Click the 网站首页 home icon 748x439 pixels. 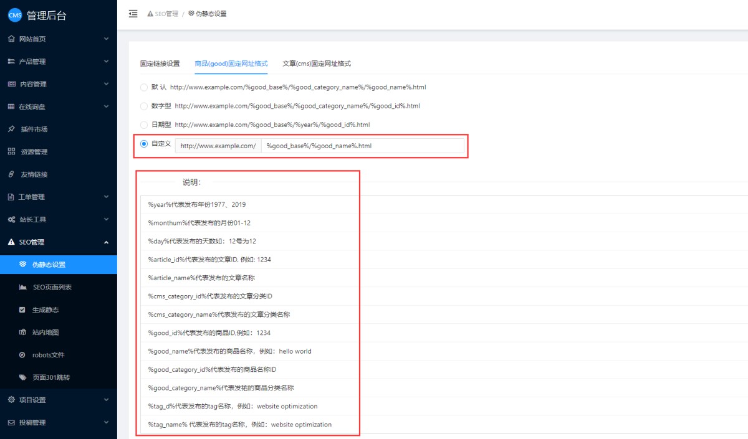tap(11, 39)
